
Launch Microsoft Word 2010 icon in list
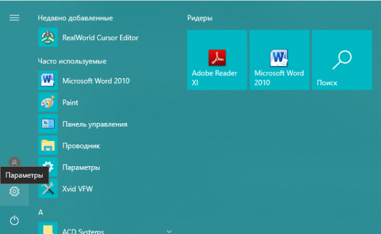tap(48, 81)
